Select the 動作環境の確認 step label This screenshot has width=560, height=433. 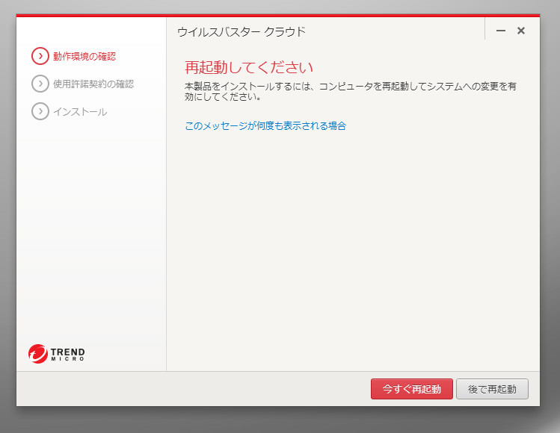coord(84,56)
